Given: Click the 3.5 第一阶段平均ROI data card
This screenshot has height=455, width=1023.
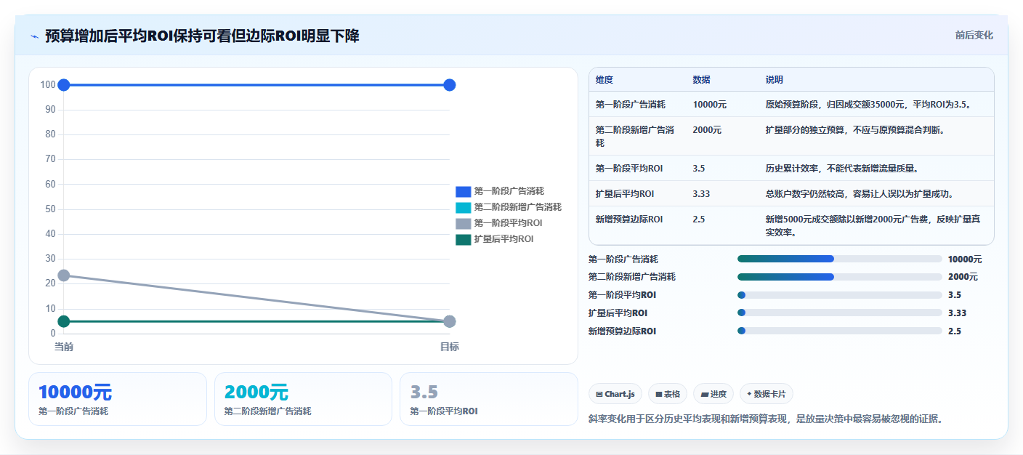Looking at the screenshot, I should pyautogui.click(x=489, y=399).
